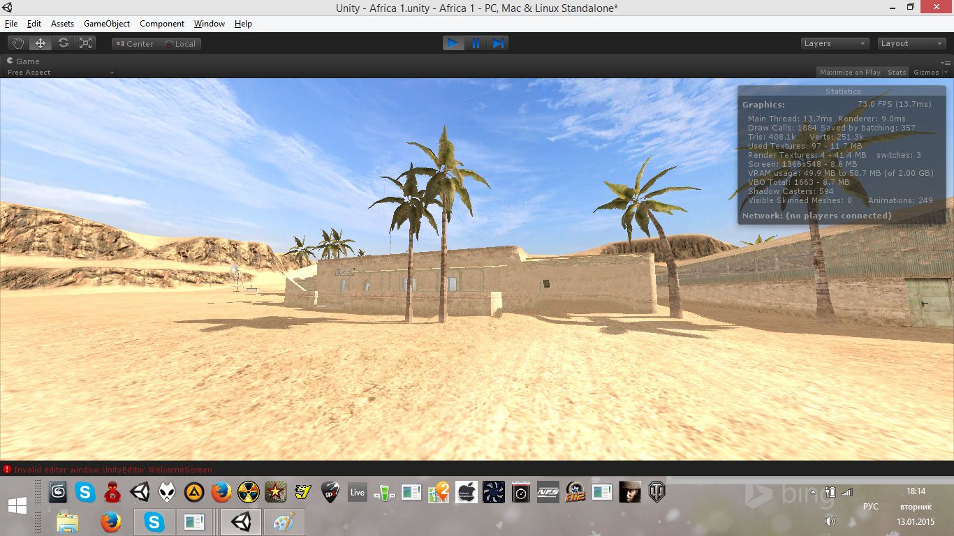954x536 pixels.
Task: Open the Layout dropdown
Action: [911, 43]
